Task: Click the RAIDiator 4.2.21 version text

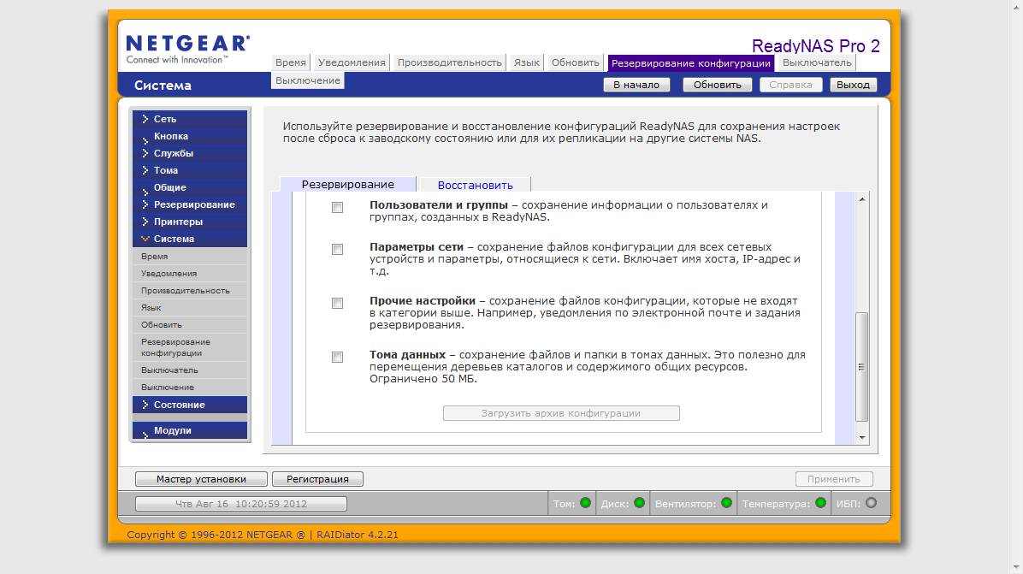Action: click(x=358, y=534)
